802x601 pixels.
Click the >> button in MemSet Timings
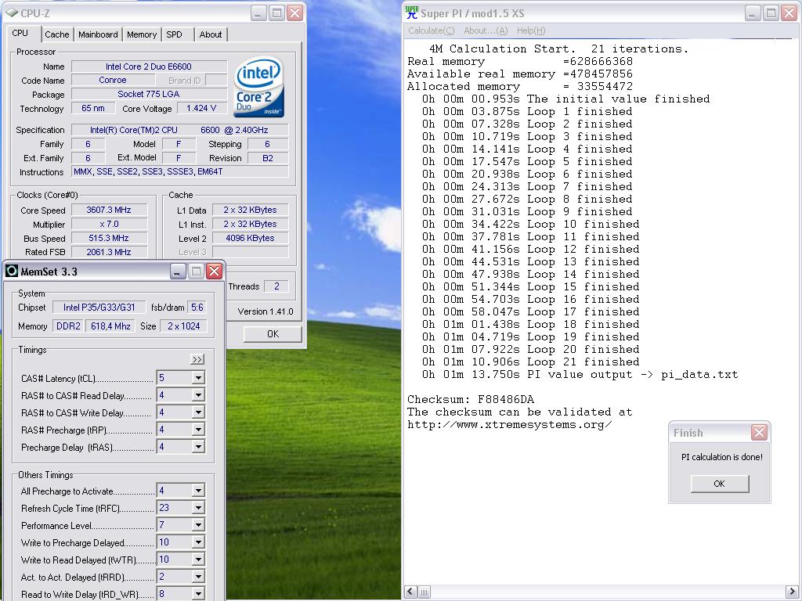tap(197, 359)
